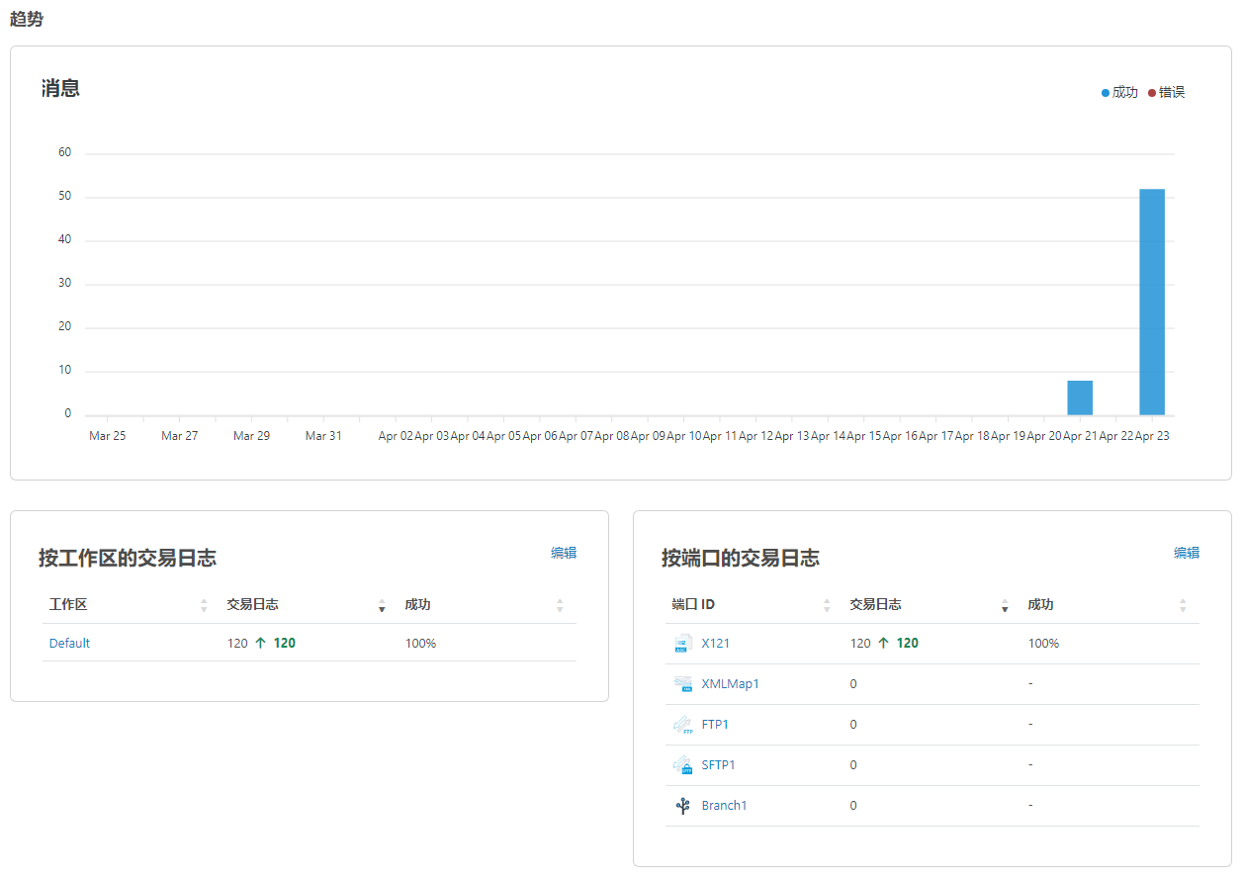Click the 按工作区的交易日志 heading

tap(128, 558)
